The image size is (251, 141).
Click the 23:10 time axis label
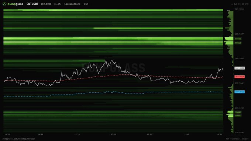click(77, 134)
